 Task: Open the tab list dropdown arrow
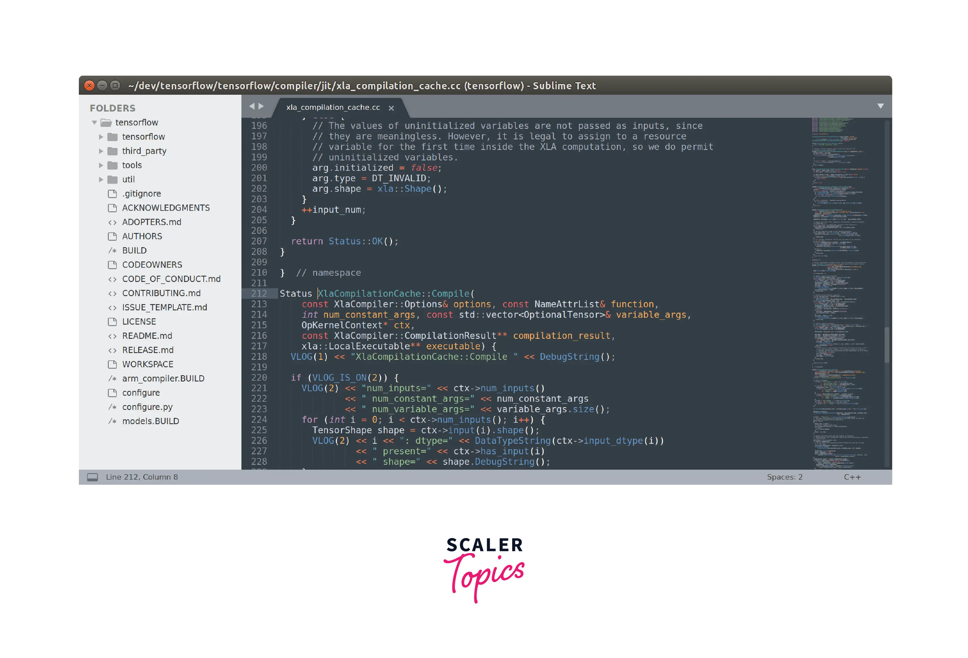point(880,106)
